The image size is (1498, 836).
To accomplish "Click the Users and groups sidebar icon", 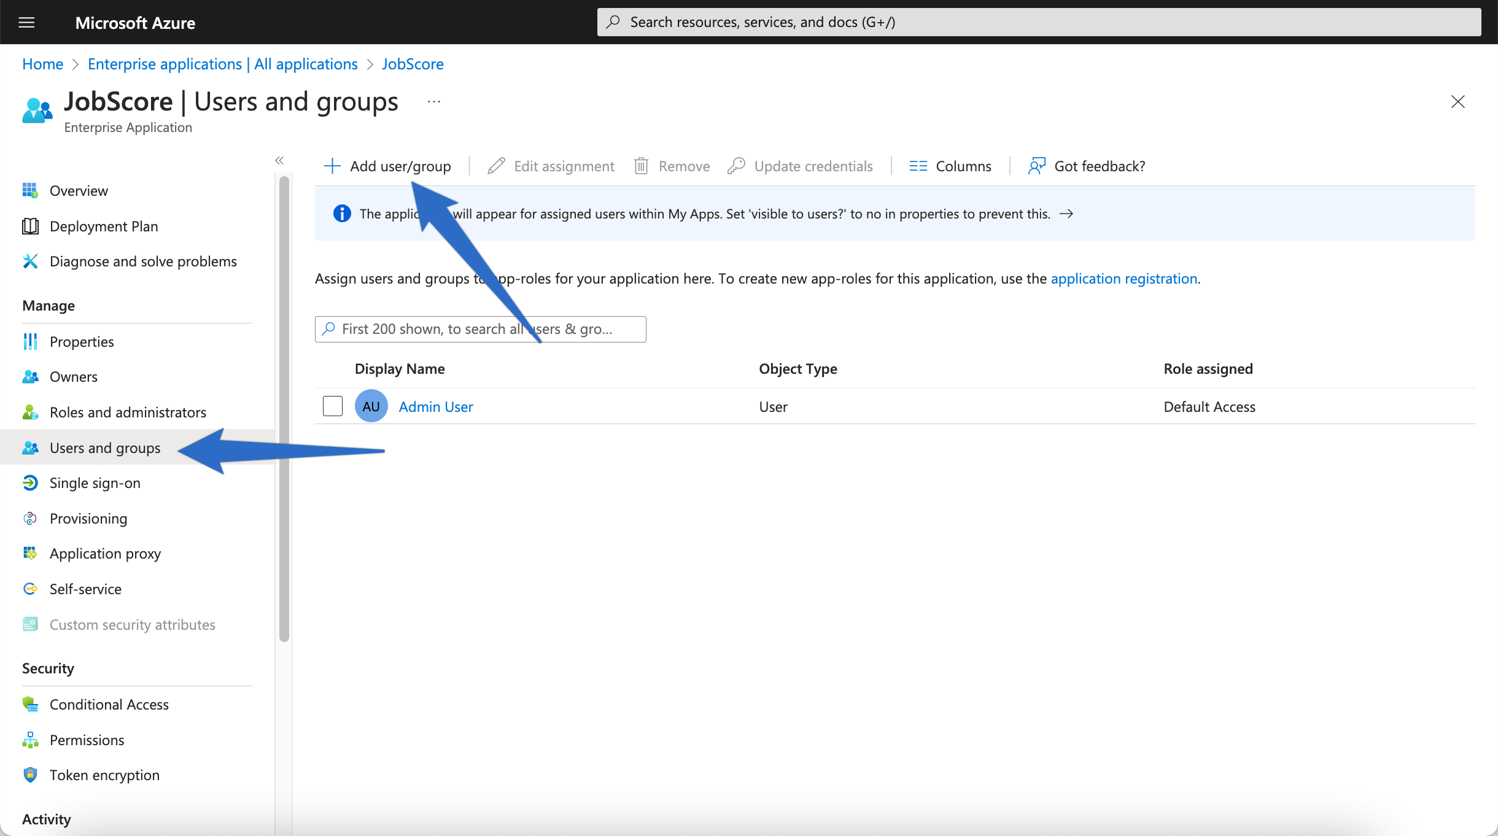I will 30,448.
